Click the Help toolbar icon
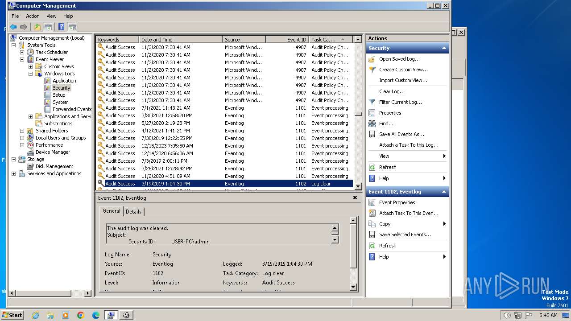 (62, 27)
